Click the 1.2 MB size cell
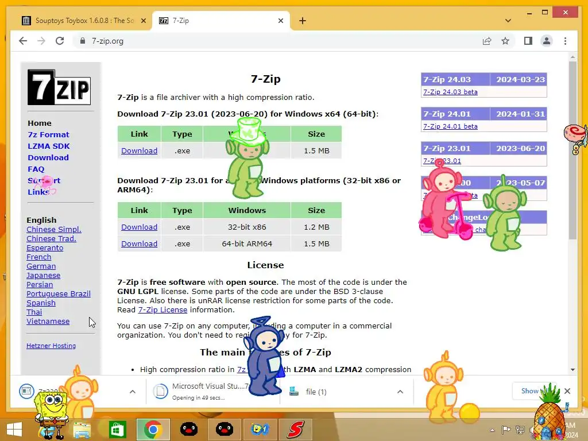The height and width of the screenshot is (441, 588). pyautogui.click(x=316, y=227)
